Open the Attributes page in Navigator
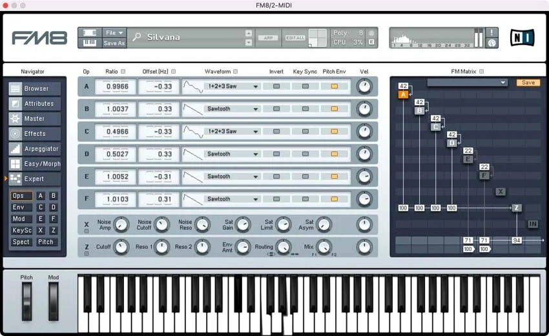This screenshot has width=549, height=336. click(x=34, y=103)
